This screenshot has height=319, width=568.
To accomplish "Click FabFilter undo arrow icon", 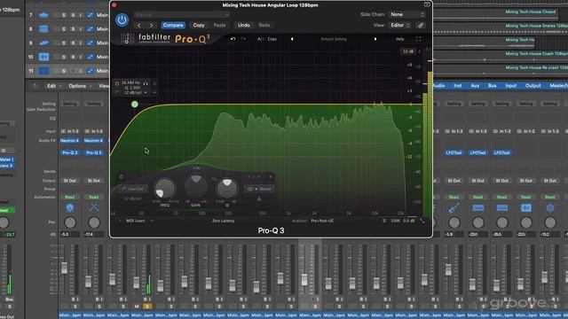I will pos(233,39).
